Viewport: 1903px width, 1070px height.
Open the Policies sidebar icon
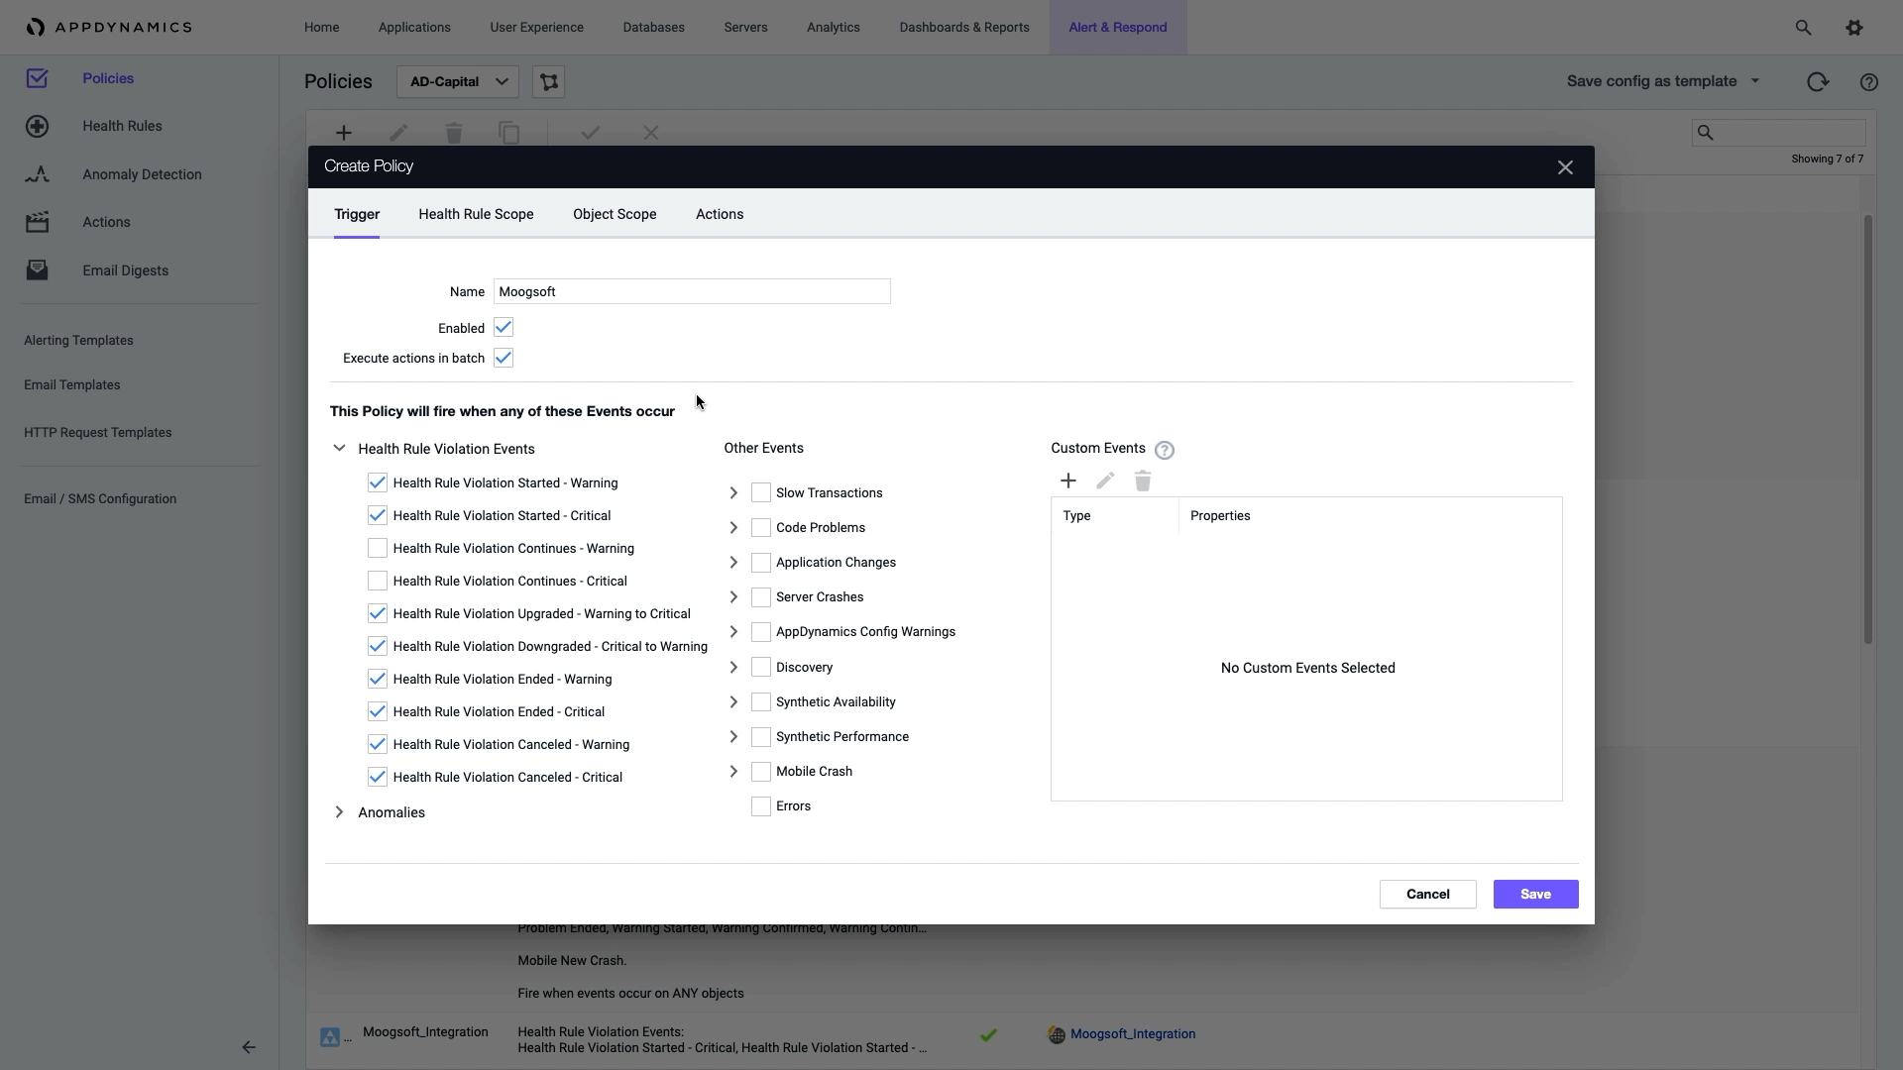click(x=37, y=78)
